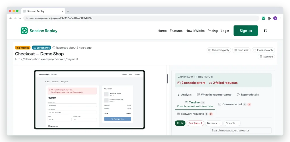Switch to Network requests tab
290x142 pixels.
(195, 114)
